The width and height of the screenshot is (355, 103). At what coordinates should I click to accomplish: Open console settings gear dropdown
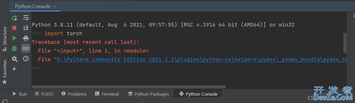(x=15, y=59)
